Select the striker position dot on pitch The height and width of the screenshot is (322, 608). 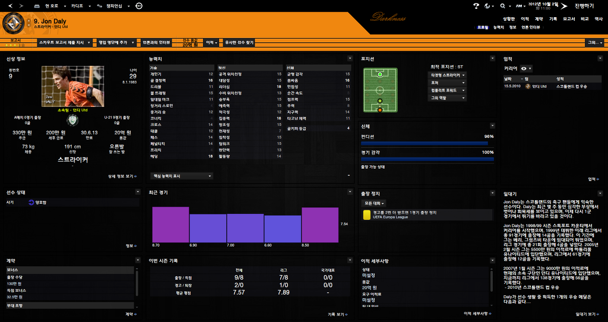(x=379, y=74)
